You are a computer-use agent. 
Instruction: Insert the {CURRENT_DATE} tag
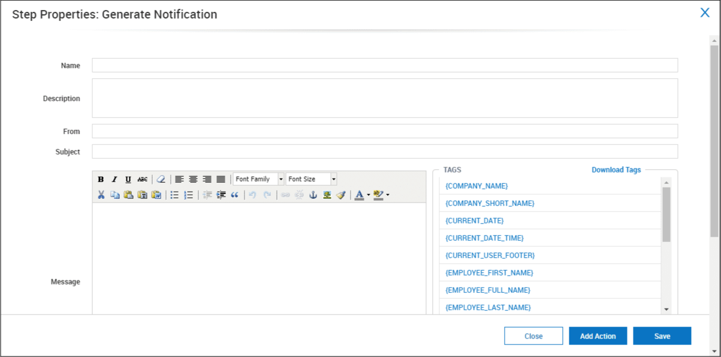point(475,221)
